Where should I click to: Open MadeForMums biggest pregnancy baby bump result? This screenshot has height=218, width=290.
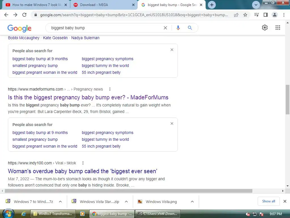(x=88, y=97)
